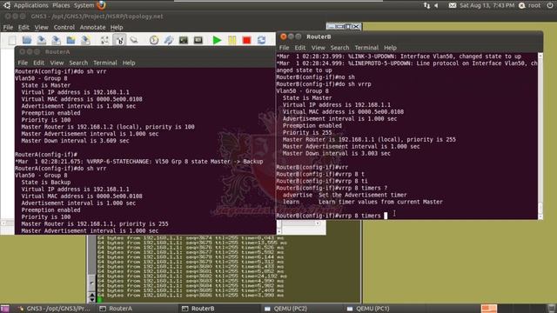557x313 pixels.
Task: Open File menu in RouterA terminal
Action: click(x=23, y=63)
